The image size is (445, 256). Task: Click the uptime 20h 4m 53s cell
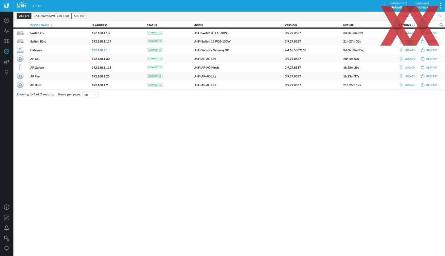(x=351, y=59)
